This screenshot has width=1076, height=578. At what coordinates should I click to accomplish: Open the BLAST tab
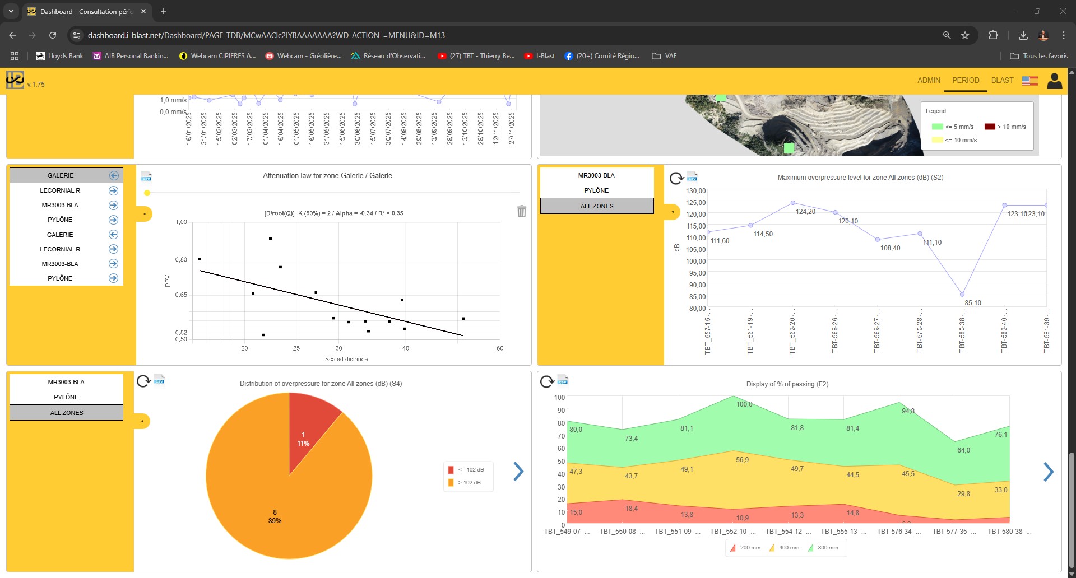tap(1003, 80)
